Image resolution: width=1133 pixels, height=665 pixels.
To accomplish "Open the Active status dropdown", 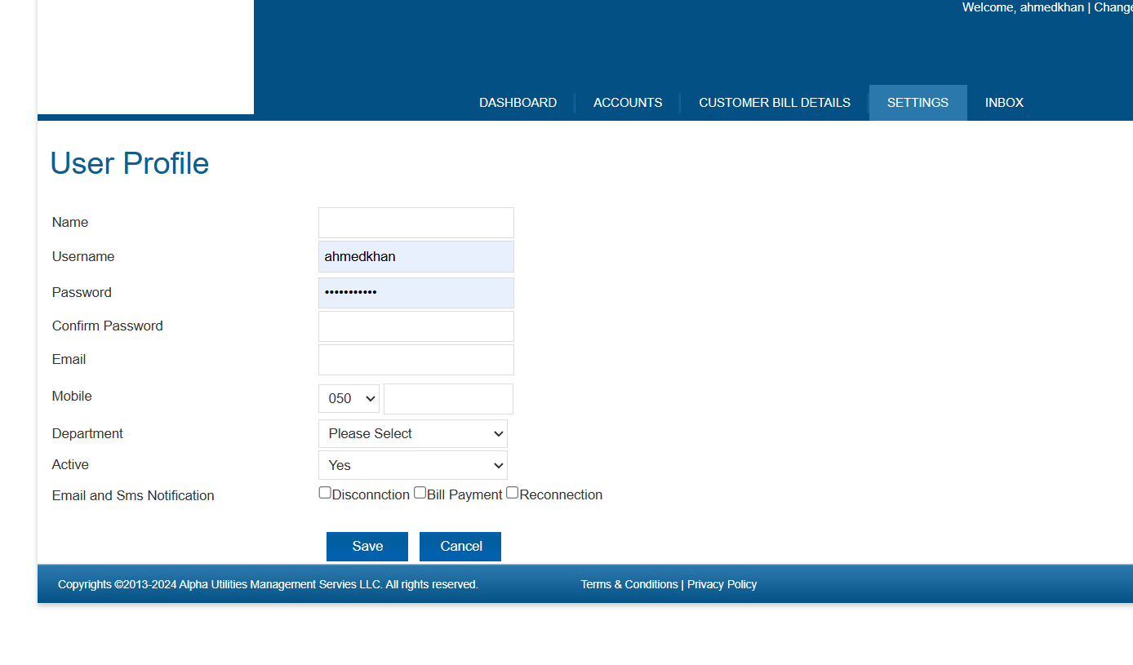I will tap(412, 465).
